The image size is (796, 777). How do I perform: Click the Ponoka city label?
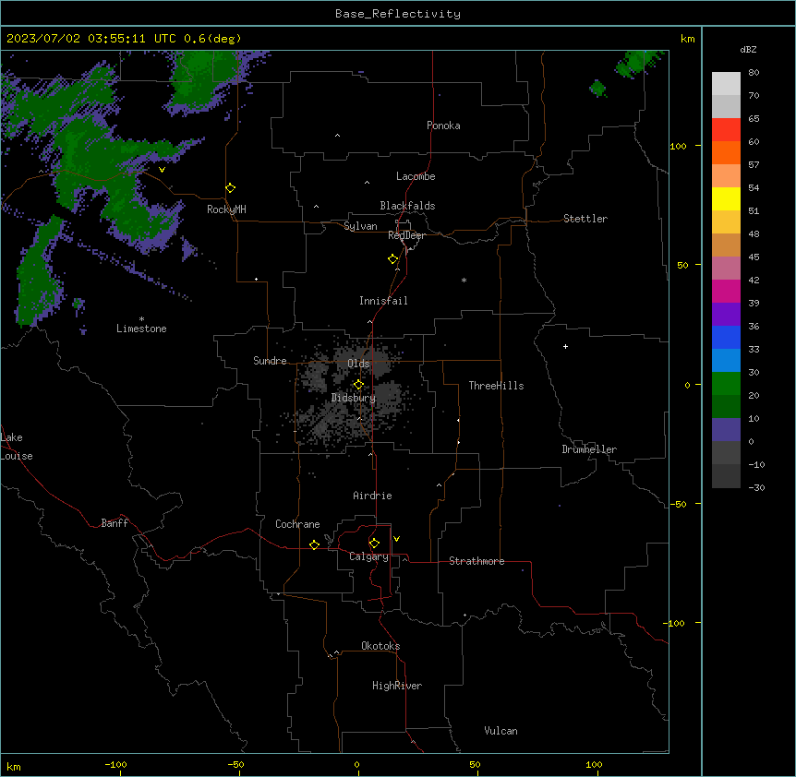(443, 126)
